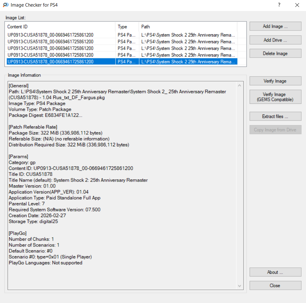Viewport: 306px width, 303px height.
Task: Click the question mark help button
Action: tap(279, 5)
